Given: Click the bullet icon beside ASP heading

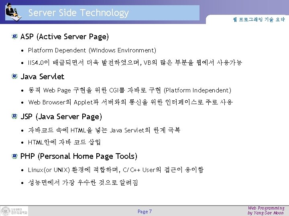Looking at the screenshot, I should [x=14, y=36].
